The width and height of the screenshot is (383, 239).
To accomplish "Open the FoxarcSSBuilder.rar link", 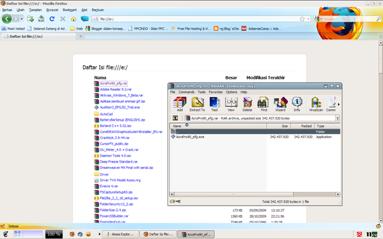I will [114, 216].
